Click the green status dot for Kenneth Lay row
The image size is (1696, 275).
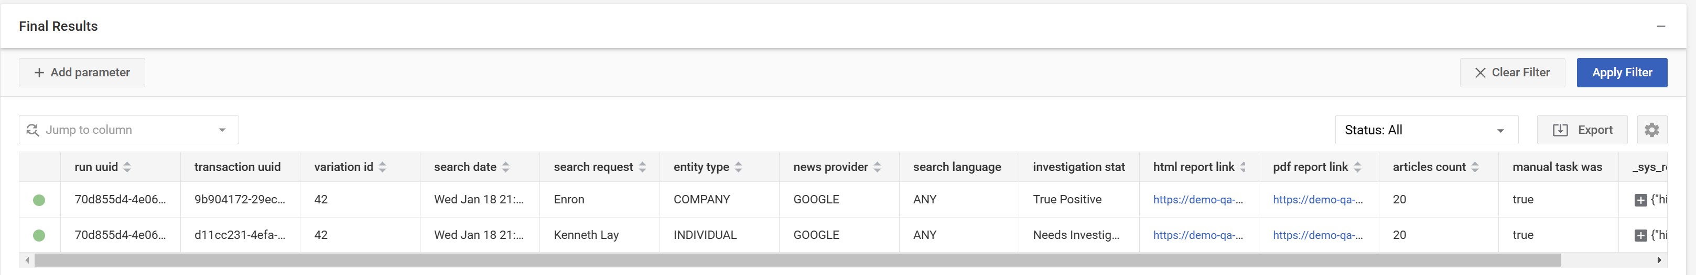click(39, 235)
